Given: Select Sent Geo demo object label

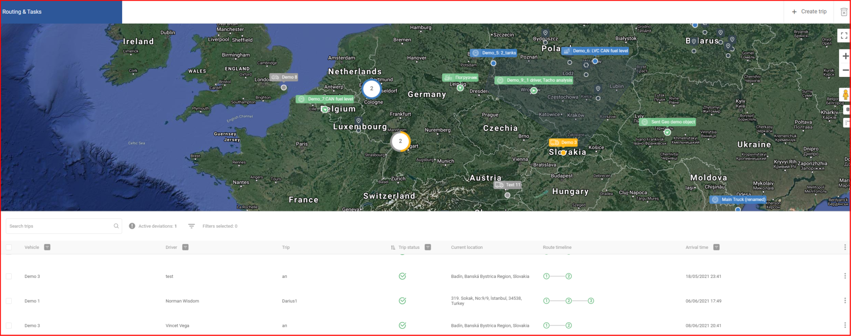Looking at the screenshot, I should [x=668, y=122].
